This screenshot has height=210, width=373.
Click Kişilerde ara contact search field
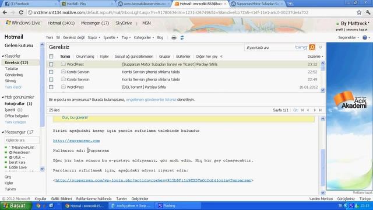pos(22,140)
